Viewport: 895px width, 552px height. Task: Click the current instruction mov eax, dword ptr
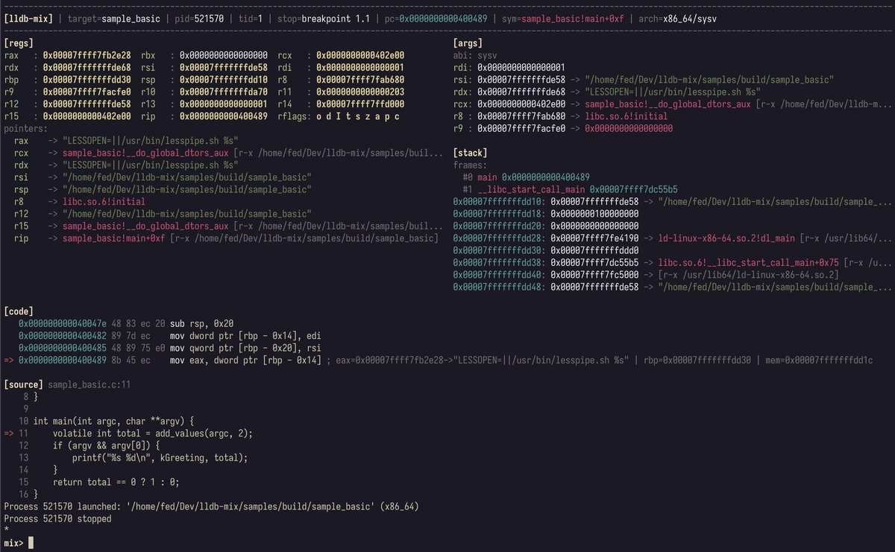click(x=245, y=360)
